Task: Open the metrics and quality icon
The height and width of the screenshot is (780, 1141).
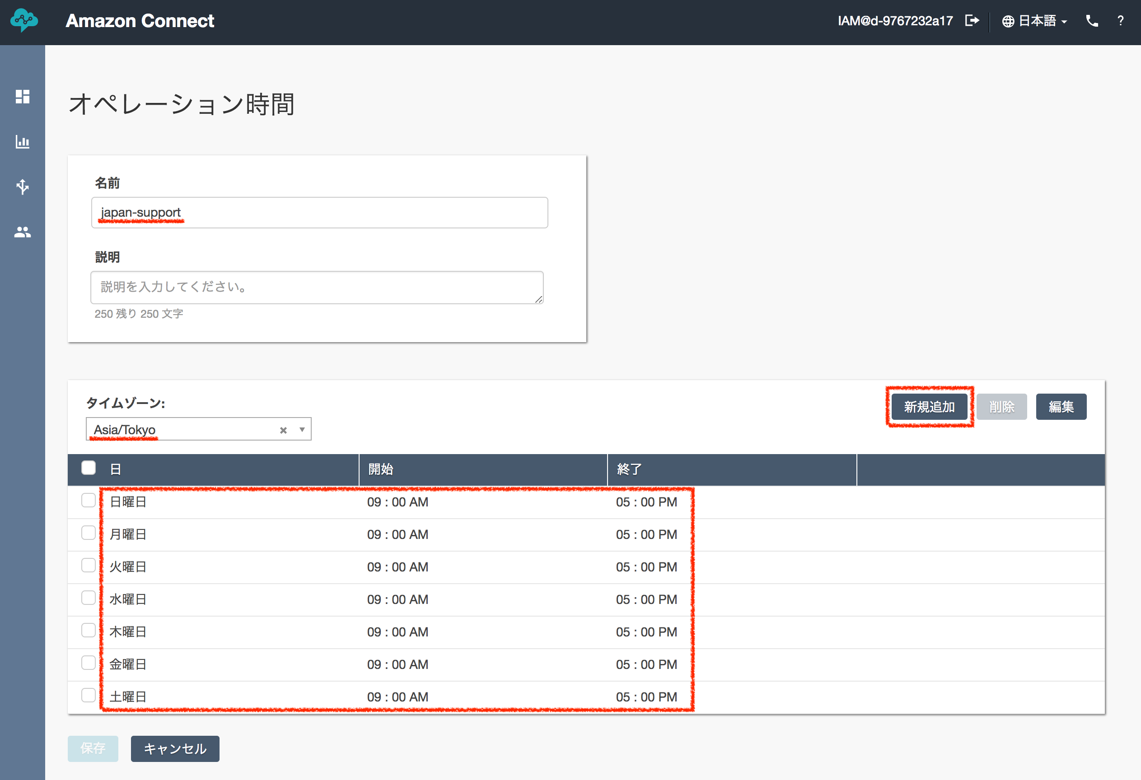Action: tap(22, 142)
